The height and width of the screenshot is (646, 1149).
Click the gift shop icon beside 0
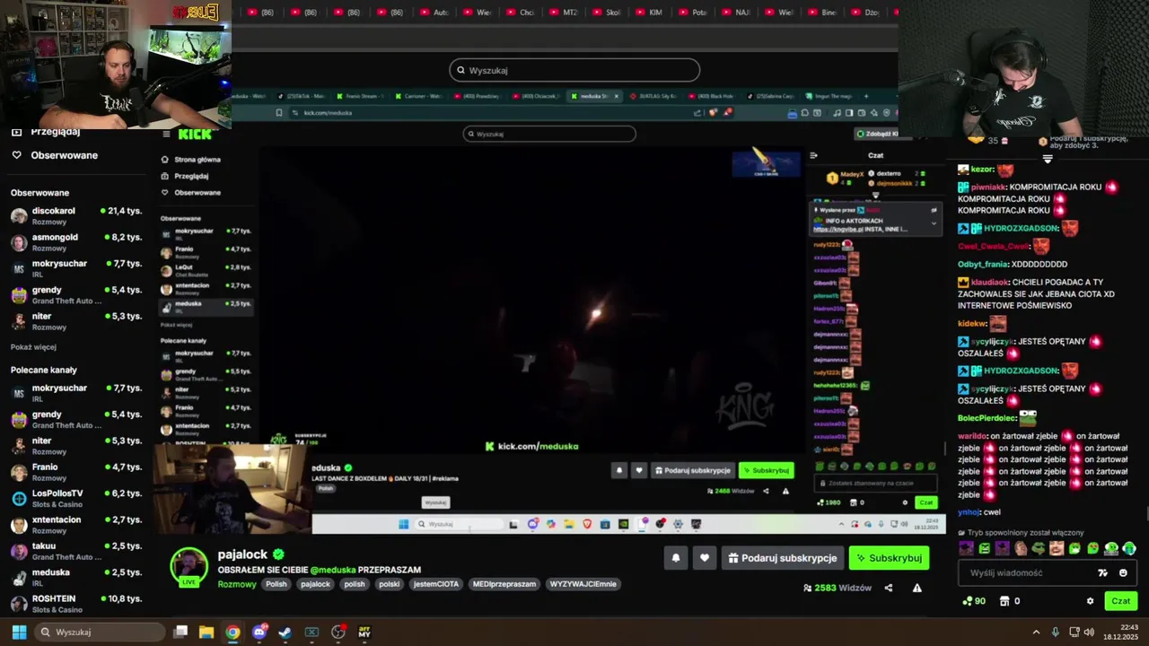(x=1004, y=601)
